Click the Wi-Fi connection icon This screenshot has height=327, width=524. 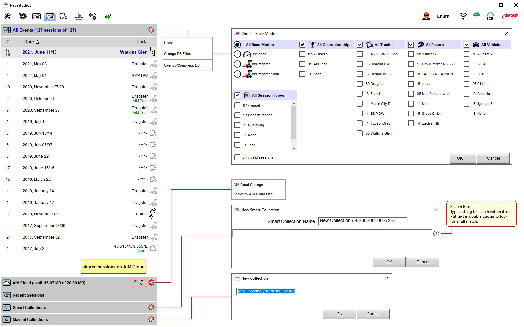coord(463,16)
